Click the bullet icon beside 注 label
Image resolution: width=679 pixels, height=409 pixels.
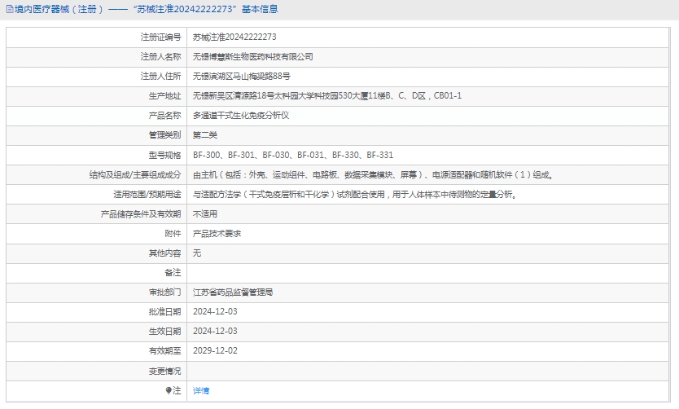coord(169,391)
